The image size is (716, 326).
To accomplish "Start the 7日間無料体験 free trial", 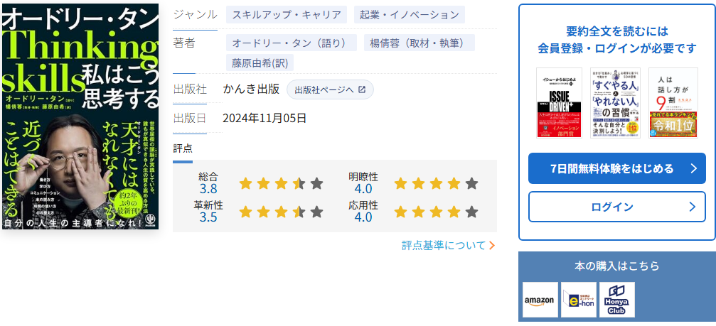I will click(611, 168).
